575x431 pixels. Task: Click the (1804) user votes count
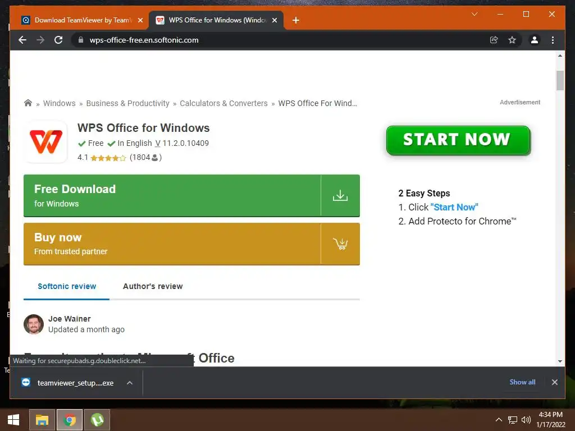[145, 157]
